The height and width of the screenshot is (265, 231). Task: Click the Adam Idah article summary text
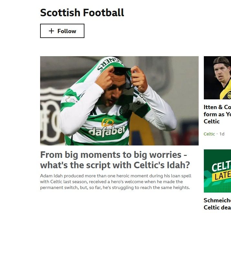point(116,182)
